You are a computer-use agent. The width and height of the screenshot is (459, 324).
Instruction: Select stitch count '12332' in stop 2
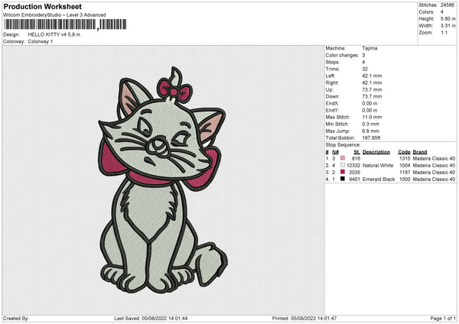[x=353, y=166]
